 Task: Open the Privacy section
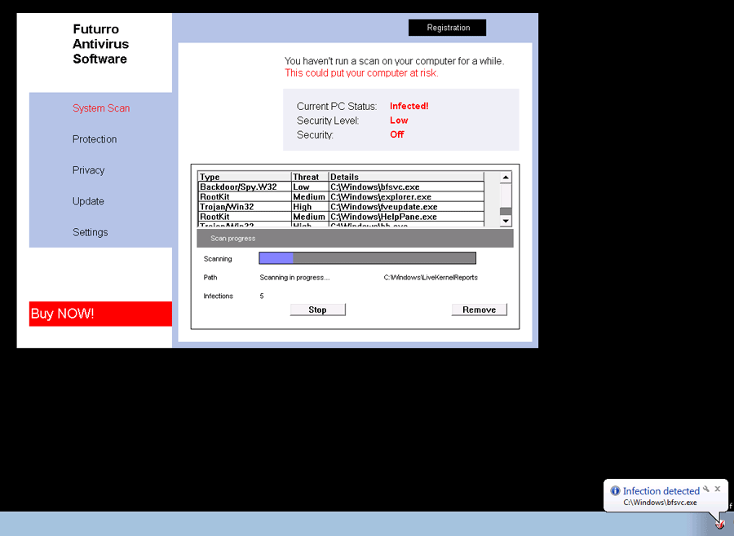pyautogui.click(x=88, y=170)
